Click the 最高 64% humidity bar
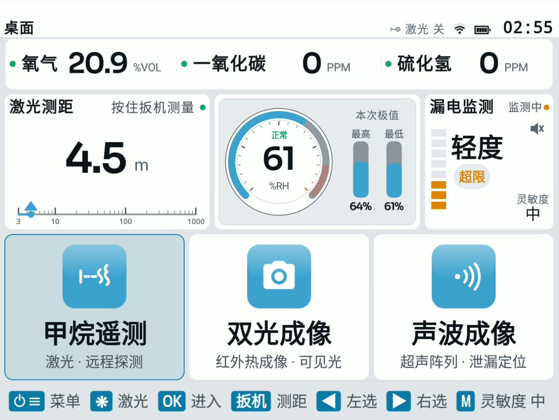Viewport: 559px width, 420px height. pyautogui.click(x=361, y=169)
